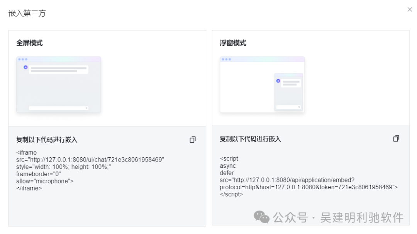This screenshot has height=234, width=417.
Task: Click the <script opening tag line
Action: pos(229,158)
